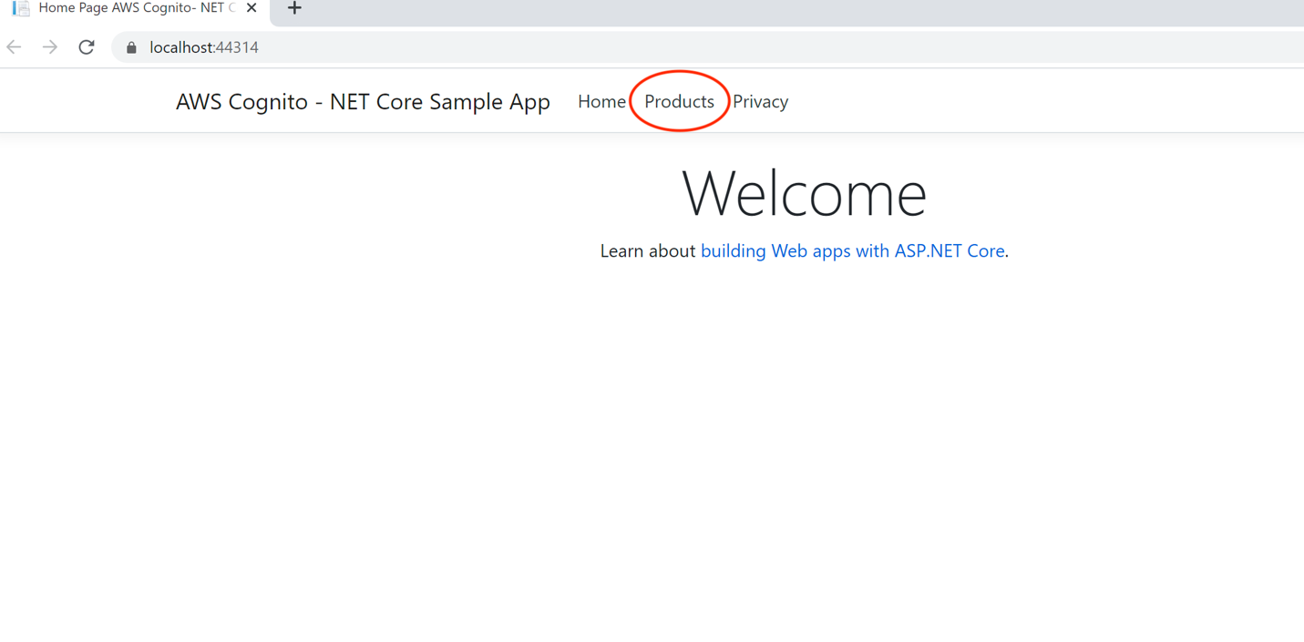Image resolution: width=1304 pixels, height=642 pixels.
Task: Click the 'Learn about' text
Action: (x=648, y=250)
